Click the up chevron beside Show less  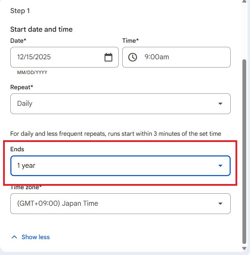pos(14,237)
